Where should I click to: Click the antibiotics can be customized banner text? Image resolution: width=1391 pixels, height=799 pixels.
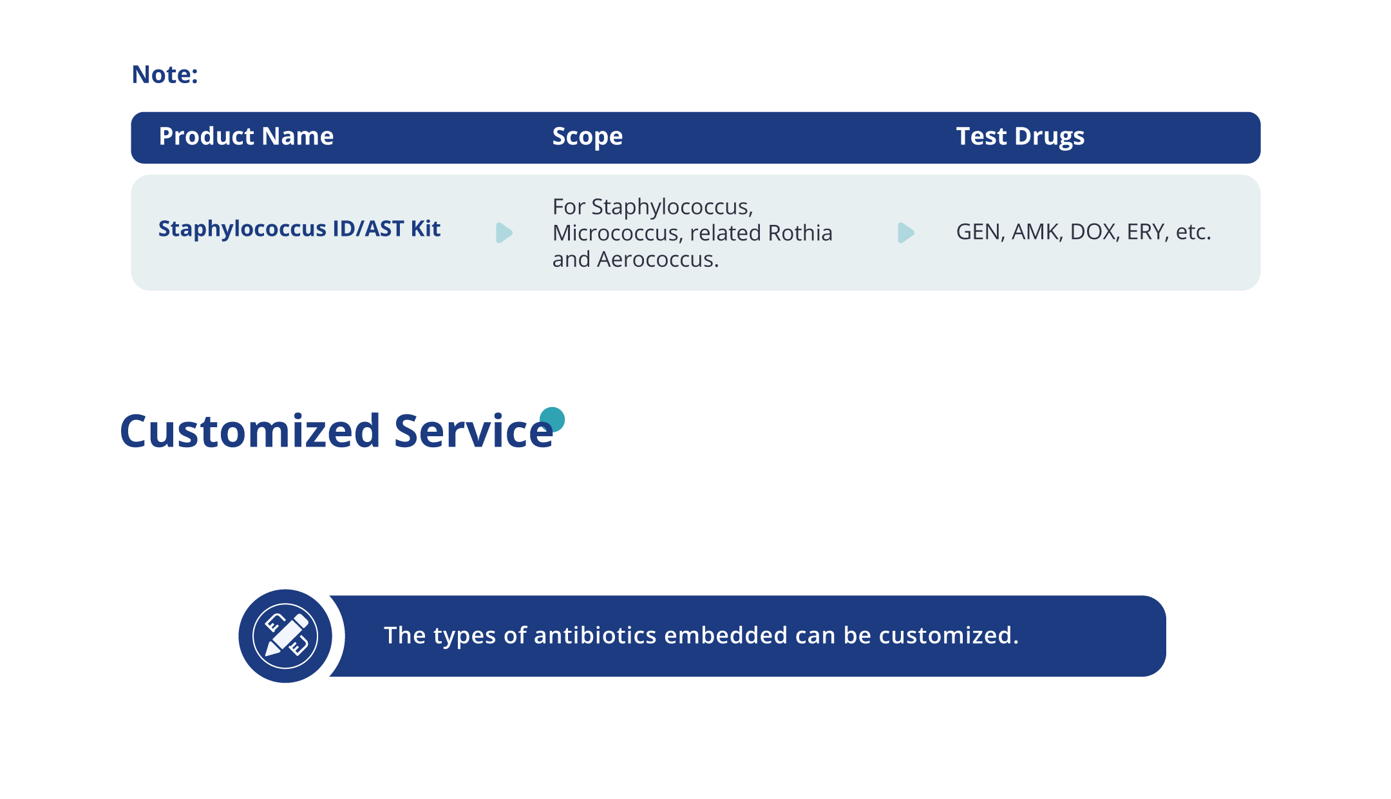click(701, 635)
